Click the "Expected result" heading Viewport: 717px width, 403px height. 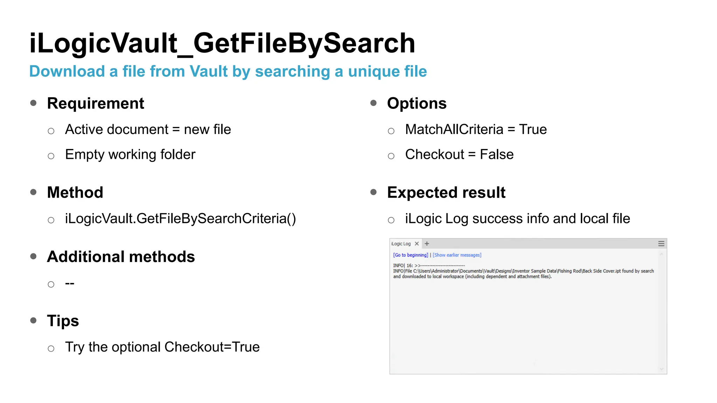pos(446,193)
